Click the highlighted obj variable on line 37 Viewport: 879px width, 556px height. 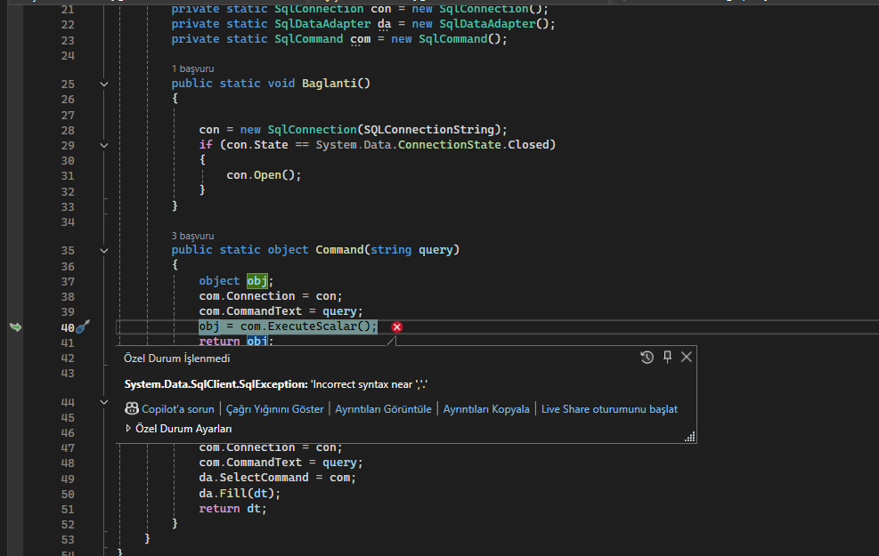pyautogui.click(x=257, y=280)
